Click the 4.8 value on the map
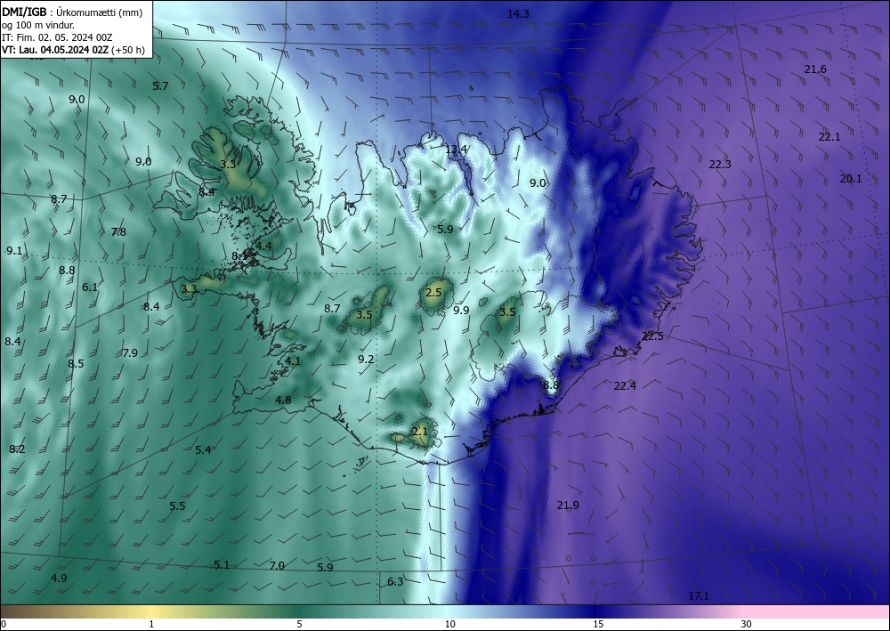Viewport: 890px width, 631px height. pos(283,400)
